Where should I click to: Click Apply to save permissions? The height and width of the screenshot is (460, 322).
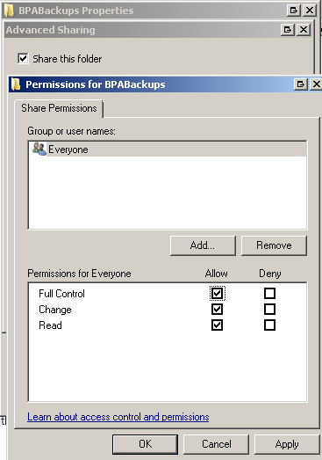[287, 444]
